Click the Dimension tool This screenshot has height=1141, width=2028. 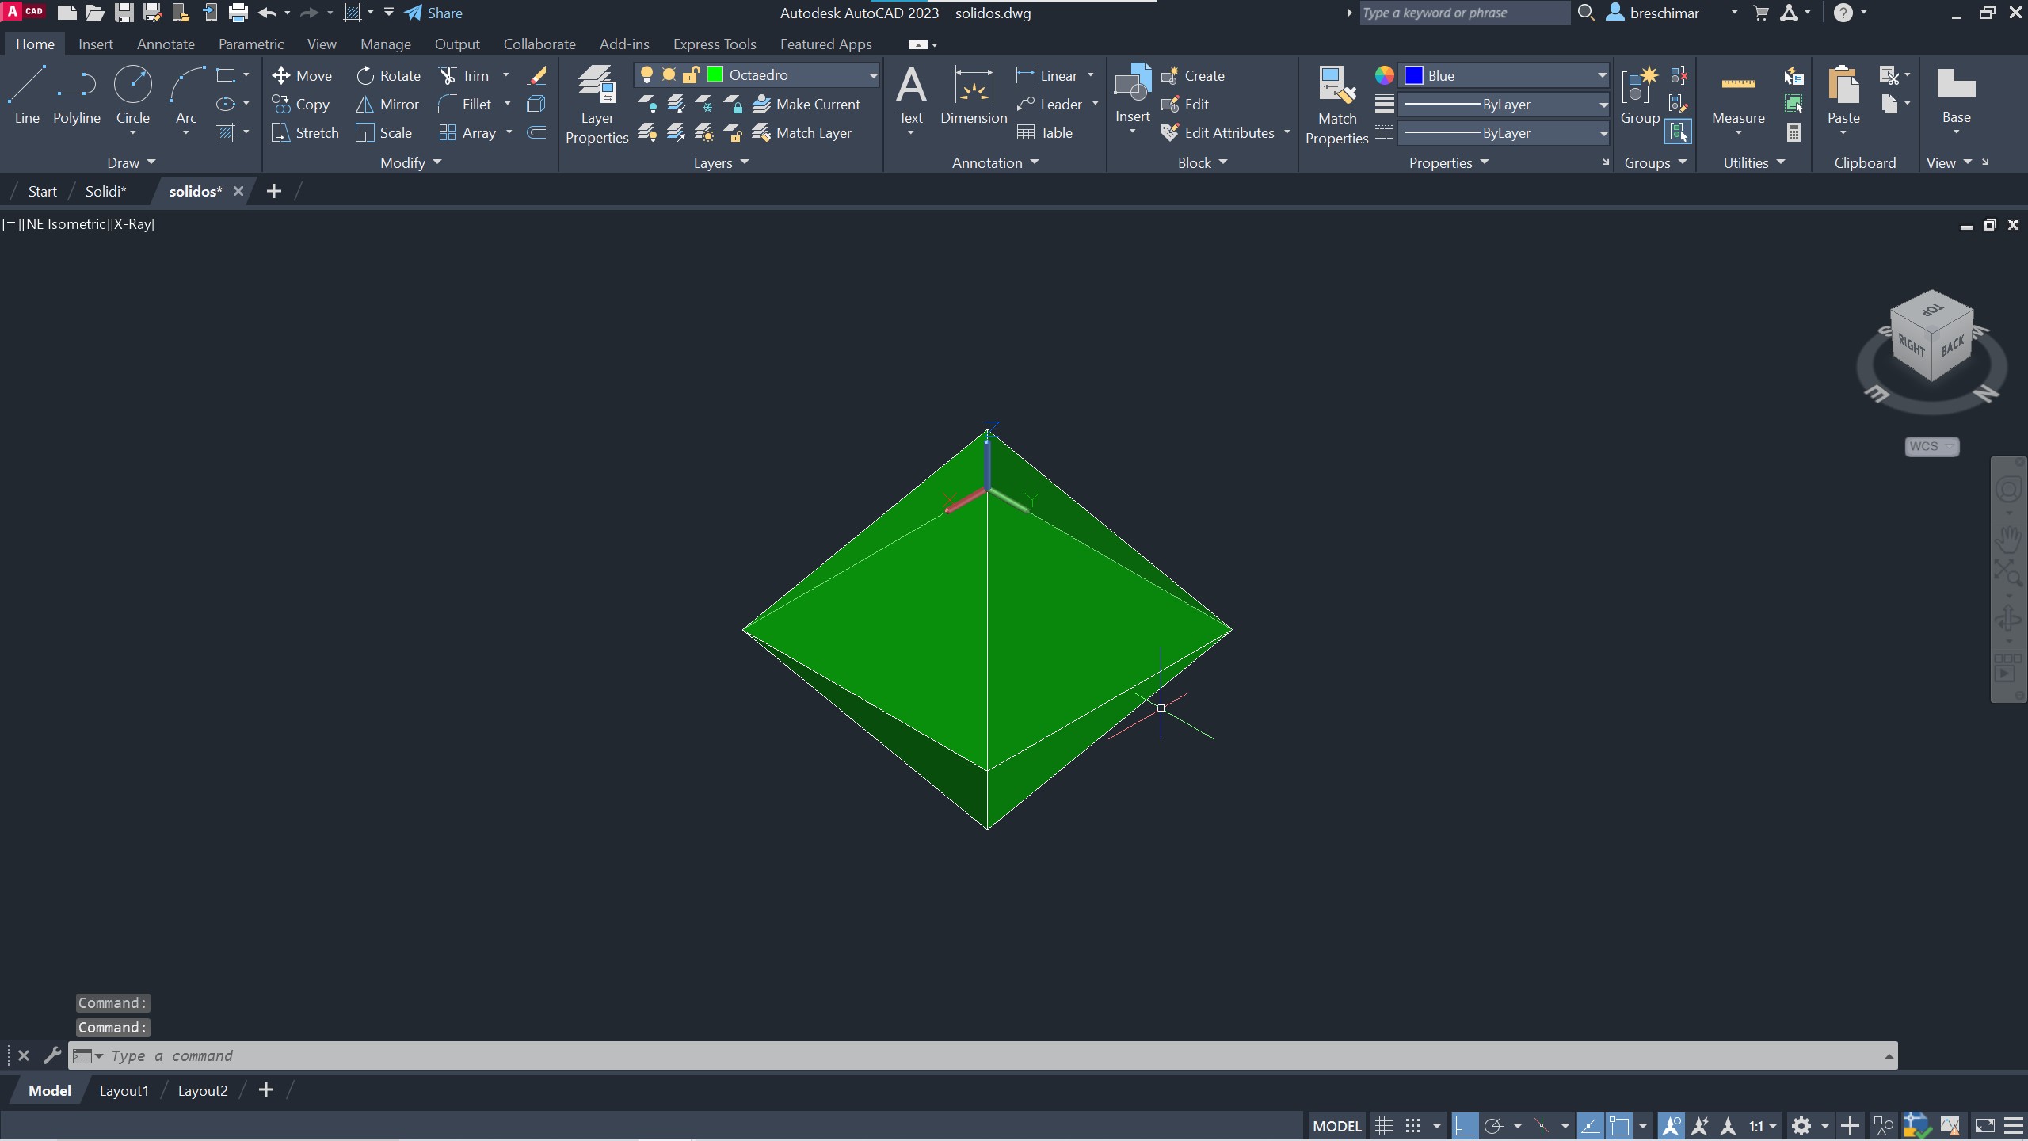point(974,95)
